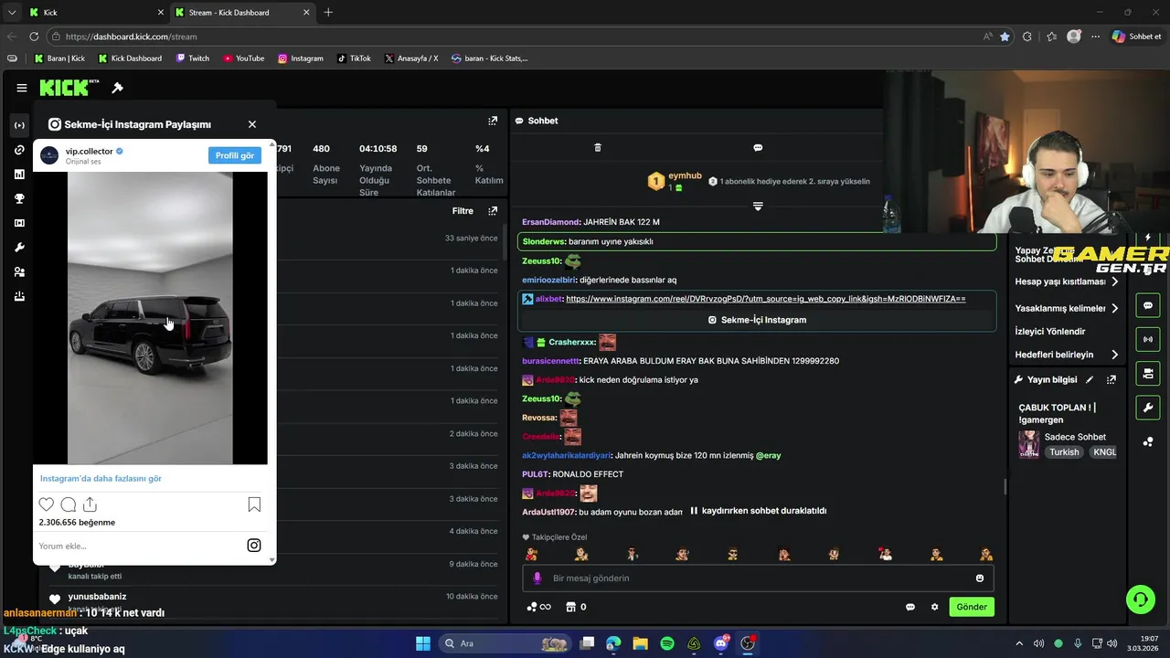The width and height of the screenshot is (1170, 658).
Task: Click the Profili gör button
Action: pos(235,155)
